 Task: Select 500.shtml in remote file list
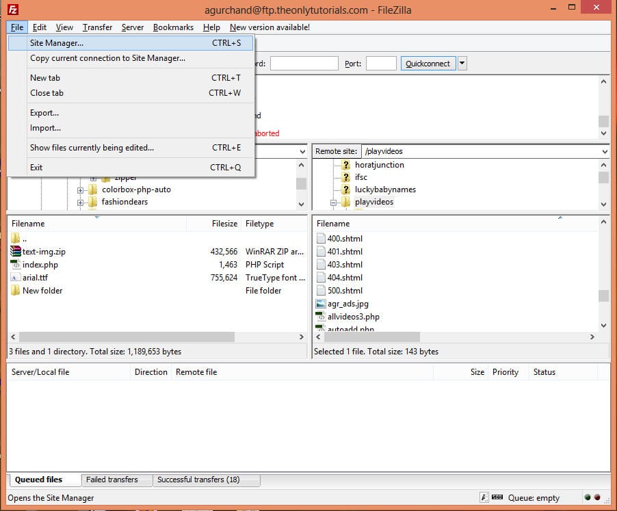coord(345,290)
